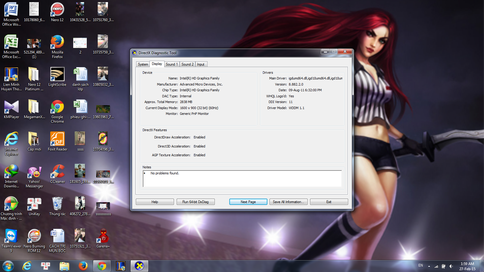Select Foxit Reader desktop shortcut

coord(57,141)
